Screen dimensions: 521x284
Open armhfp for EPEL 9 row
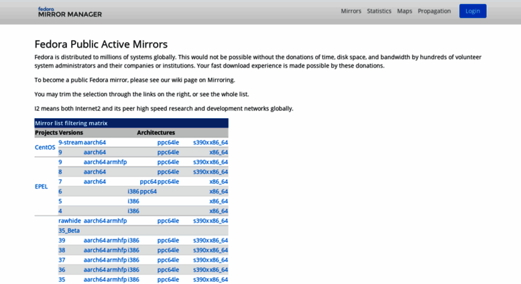click(x=117, y=162)
